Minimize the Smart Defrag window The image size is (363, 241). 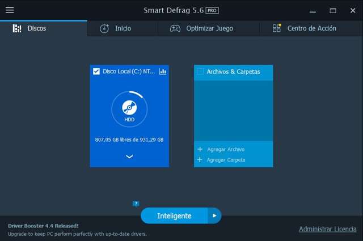click(313, 11)
